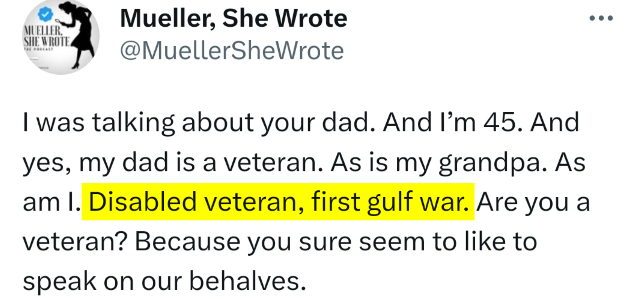Open the three-dot more options menu
Screen dimensions: 625x299
pos(601,18)
